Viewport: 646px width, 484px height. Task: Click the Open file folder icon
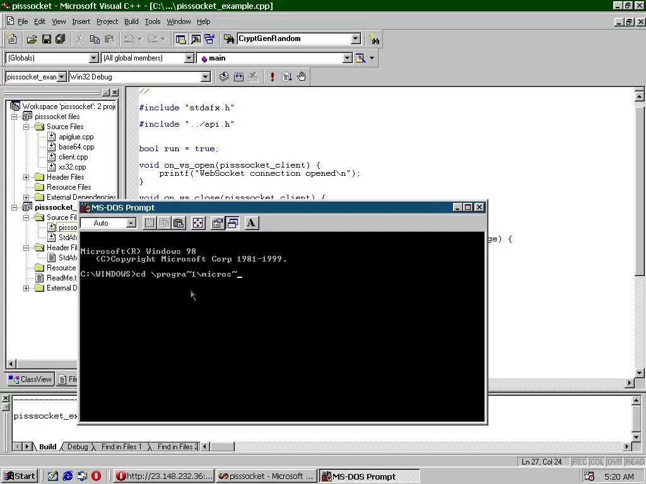click(x=32, y=38)
